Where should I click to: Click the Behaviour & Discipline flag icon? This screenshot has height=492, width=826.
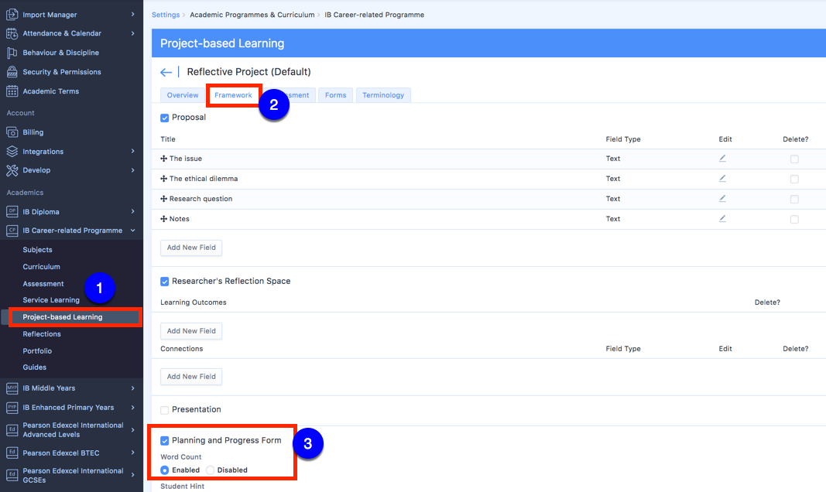pyautogui.click(x=12, y=53)
